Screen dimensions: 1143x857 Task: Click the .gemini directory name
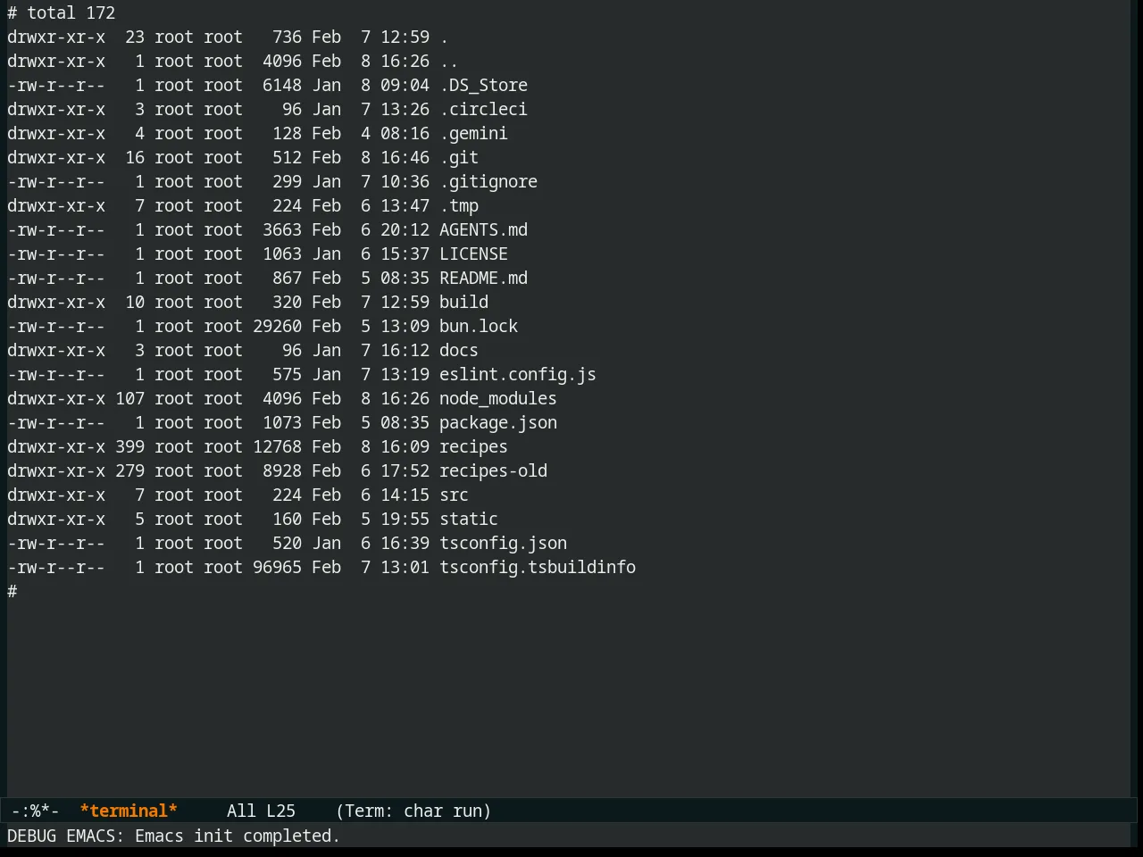[x=473, y=134]
